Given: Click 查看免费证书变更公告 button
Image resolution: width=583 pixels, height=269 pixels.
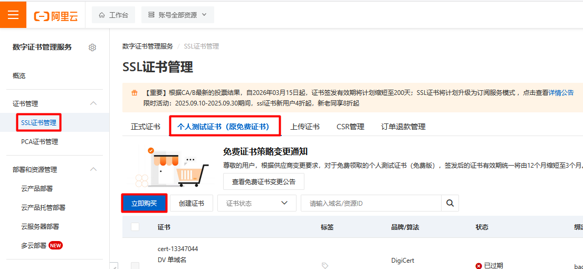Looking at the screenshot, I should (x=264, y=181).
